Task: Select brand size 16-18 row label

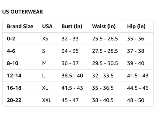Action: tap(14, 88)
